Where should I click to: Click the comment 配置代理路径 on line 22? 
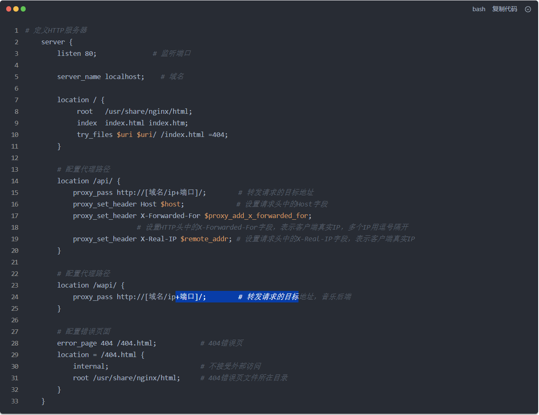[x=84, y=273]
